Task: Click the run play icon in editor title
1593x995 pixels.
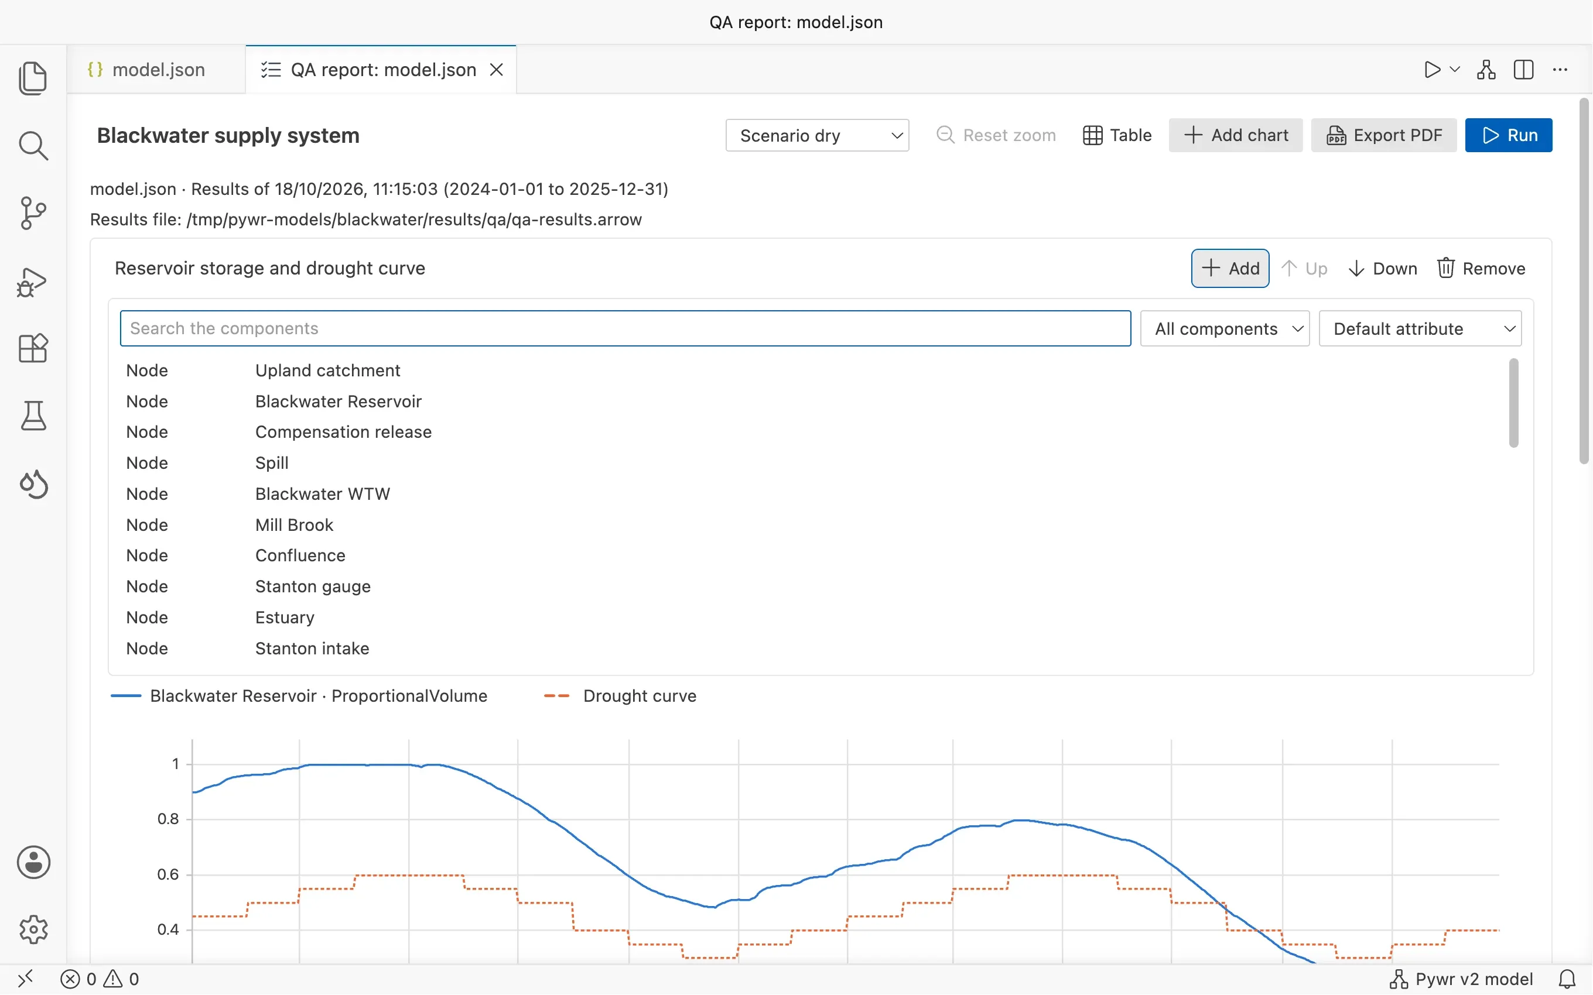Action: (1432, 70)
